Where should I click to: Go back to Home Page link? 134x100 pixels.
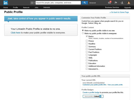point(119,12)
